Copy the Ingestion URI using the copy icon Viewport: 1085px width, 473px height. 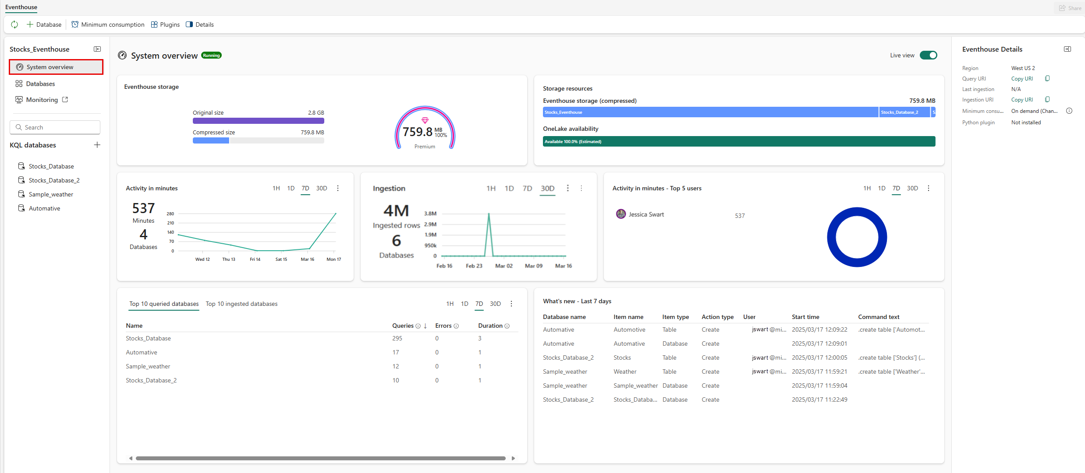(1048, 99)
